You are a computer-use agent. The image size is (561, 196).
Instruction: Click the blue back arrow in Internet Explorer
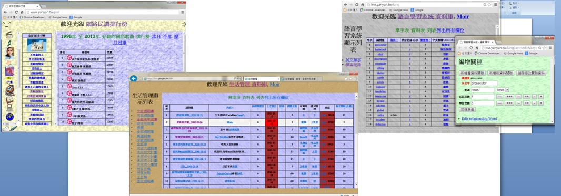[x=134, y=78]
